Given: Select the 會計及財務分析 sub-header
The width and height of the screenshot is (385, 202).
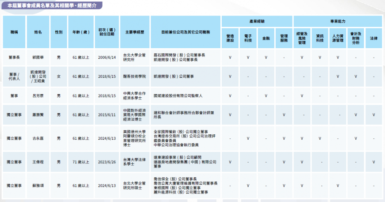Looking at the screenshot, I should [355, 38].
